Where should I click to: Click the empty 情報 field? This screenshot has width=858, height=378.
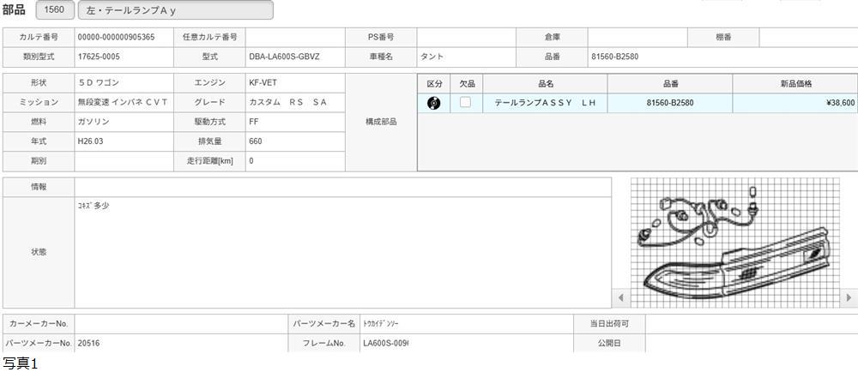342,187
